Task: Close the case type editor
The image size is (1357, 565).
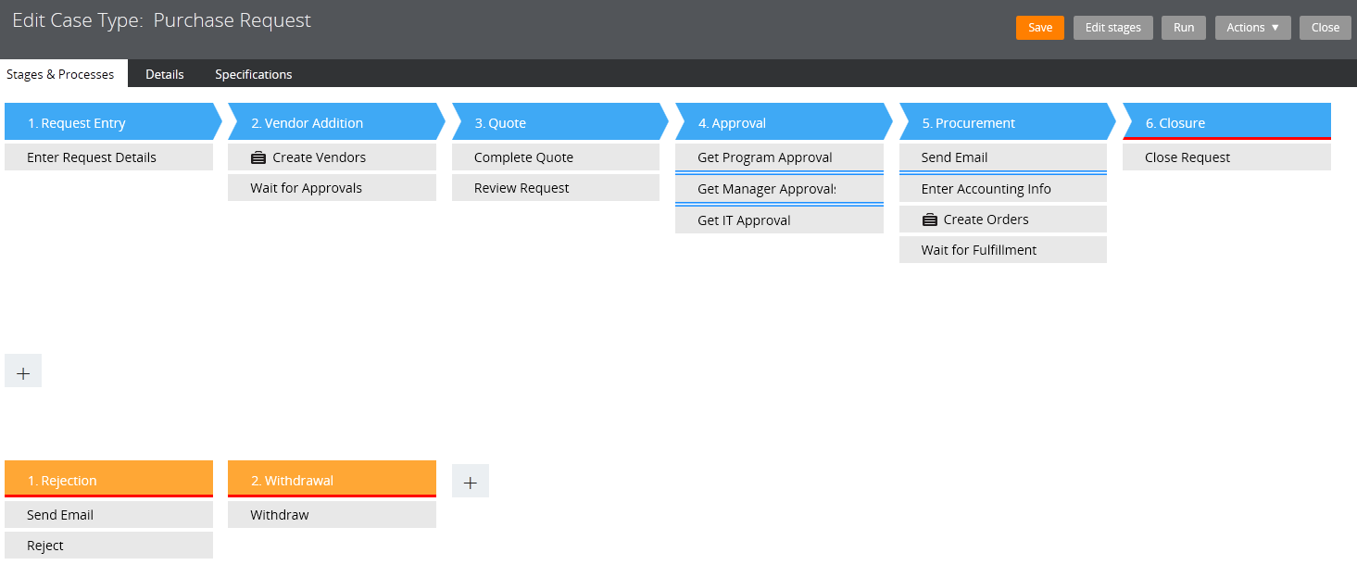Action: (x=1325, y=28)
